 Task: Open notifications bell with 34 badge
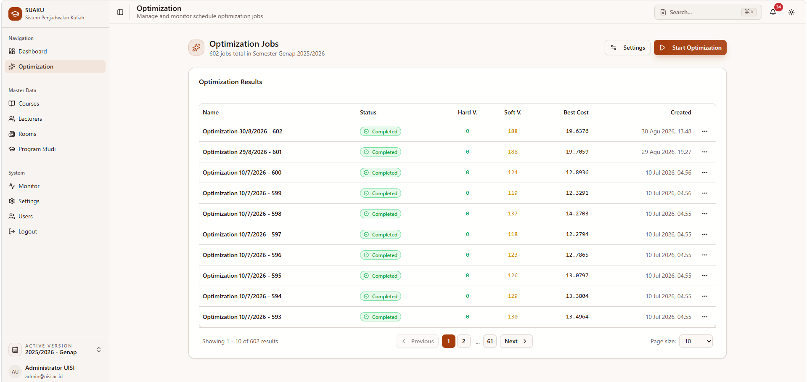pos(773,12)
